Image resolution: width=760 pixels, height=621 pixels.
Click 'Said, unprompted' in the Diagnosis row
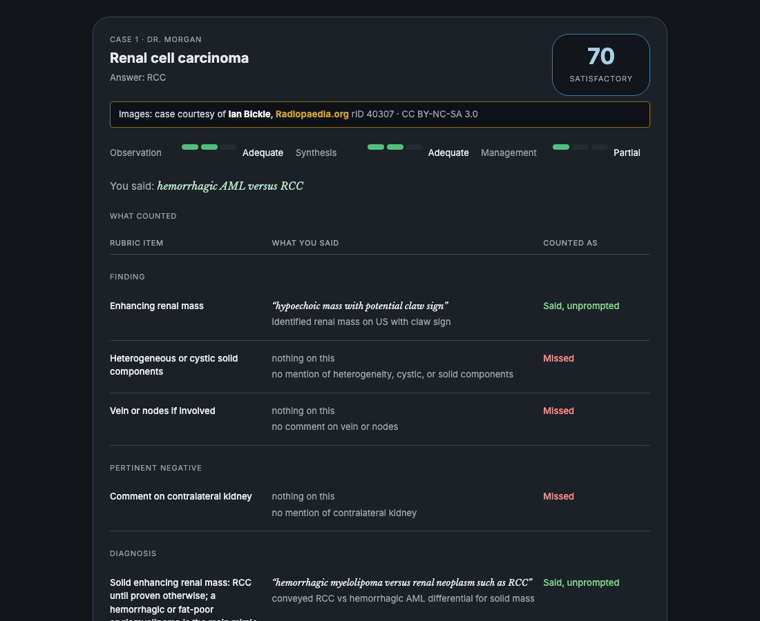click(581, 583)
